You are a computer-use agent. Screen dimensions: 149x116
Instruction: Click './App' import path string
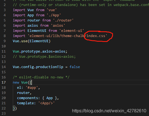tap(54, 15)
